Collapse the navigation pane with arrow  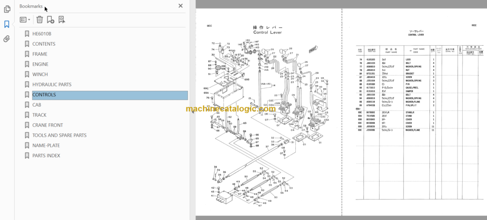pyautogui.click(x=192, y=111)
